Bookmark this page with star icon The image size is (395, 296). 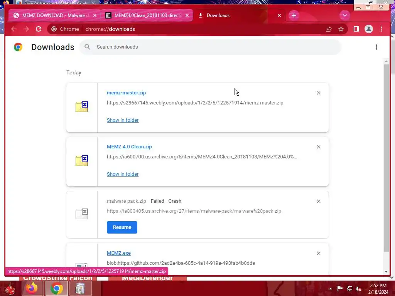341,29
